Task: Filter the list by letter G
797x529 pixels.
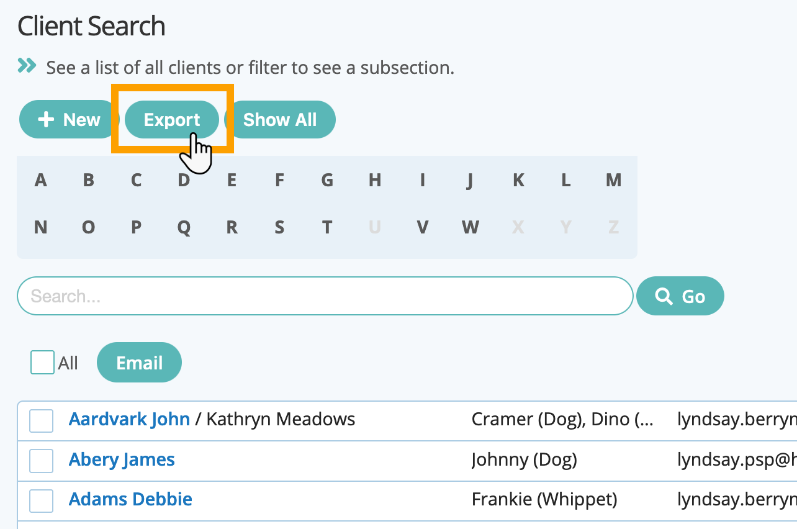Action: [x=327, y=180]
